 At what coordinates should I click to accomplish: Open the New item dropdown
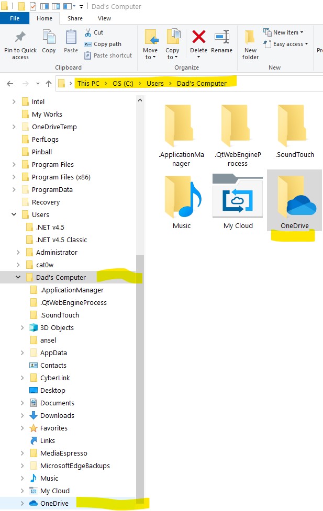coord(284,32)
